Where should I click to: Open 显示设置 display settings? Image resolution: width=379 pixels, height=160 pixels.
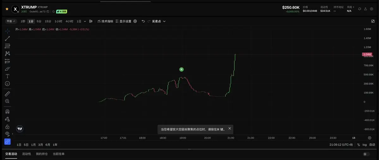pos(123,21)
